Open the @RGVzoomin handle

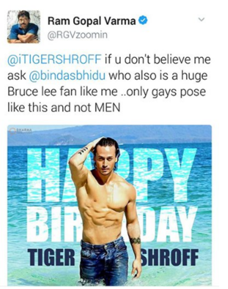click(x=77, y=35)
